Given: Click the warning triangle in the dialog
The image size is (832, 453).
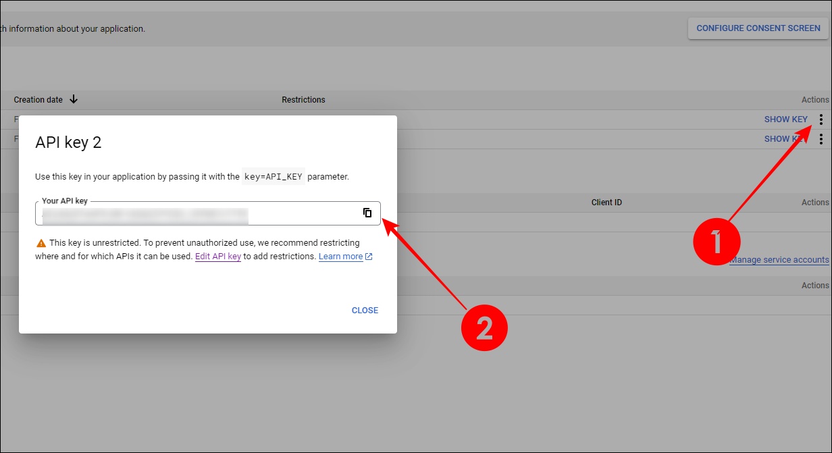Looking at the screenshot, I should 42,242.
